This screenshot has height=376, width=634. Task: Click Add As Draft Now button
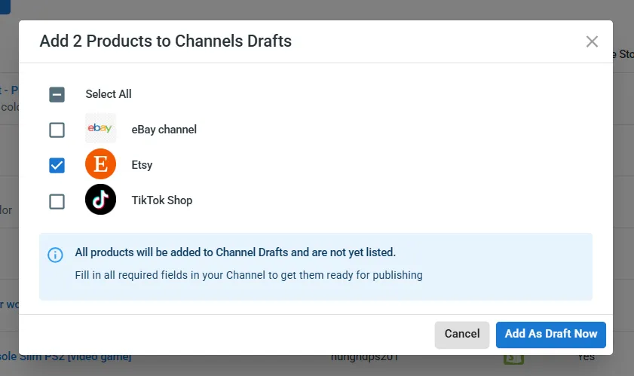[x=550, y=334]
